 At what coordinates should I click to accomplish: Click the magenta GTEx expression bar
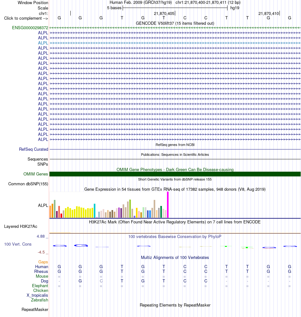click(168, 205)
